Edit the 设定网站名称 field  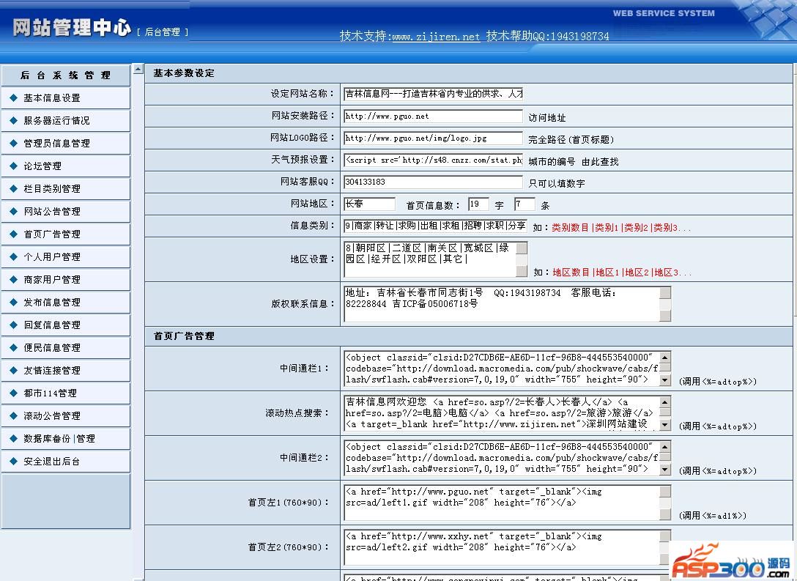click(x=433, y=94)
